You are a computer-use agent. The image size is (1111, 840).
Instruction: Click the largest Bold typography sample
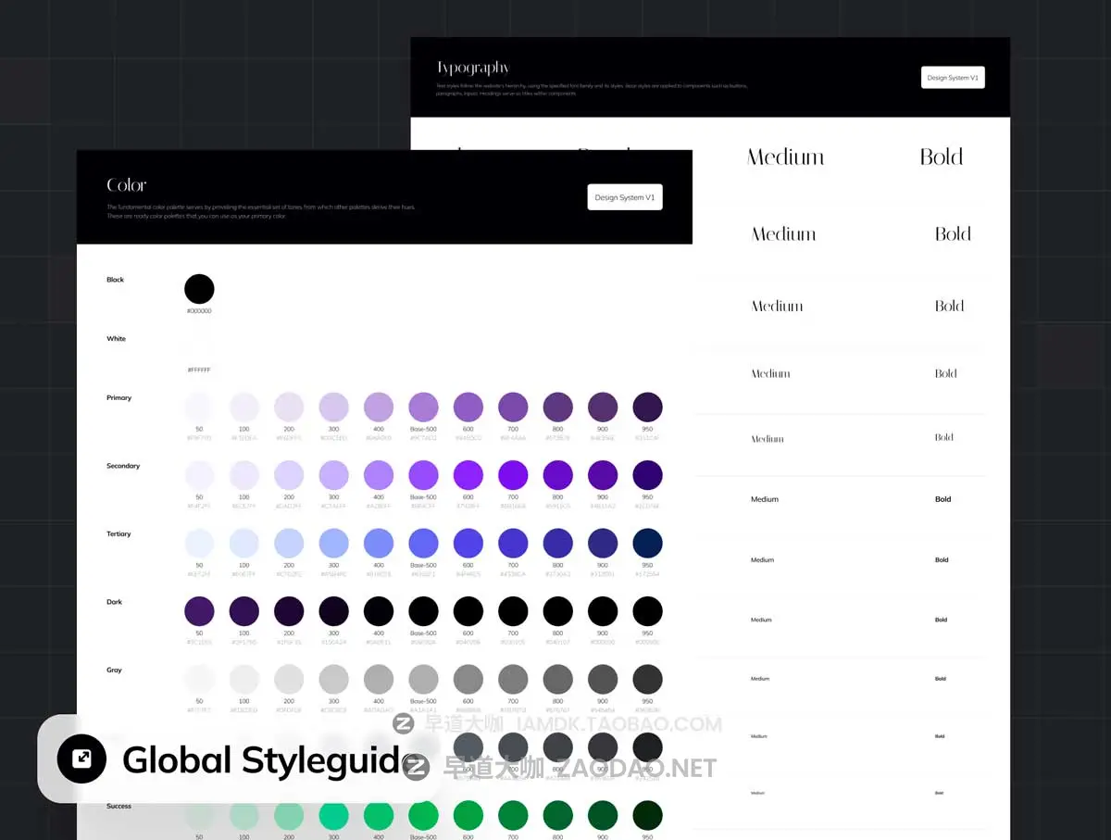click(942, 157)
